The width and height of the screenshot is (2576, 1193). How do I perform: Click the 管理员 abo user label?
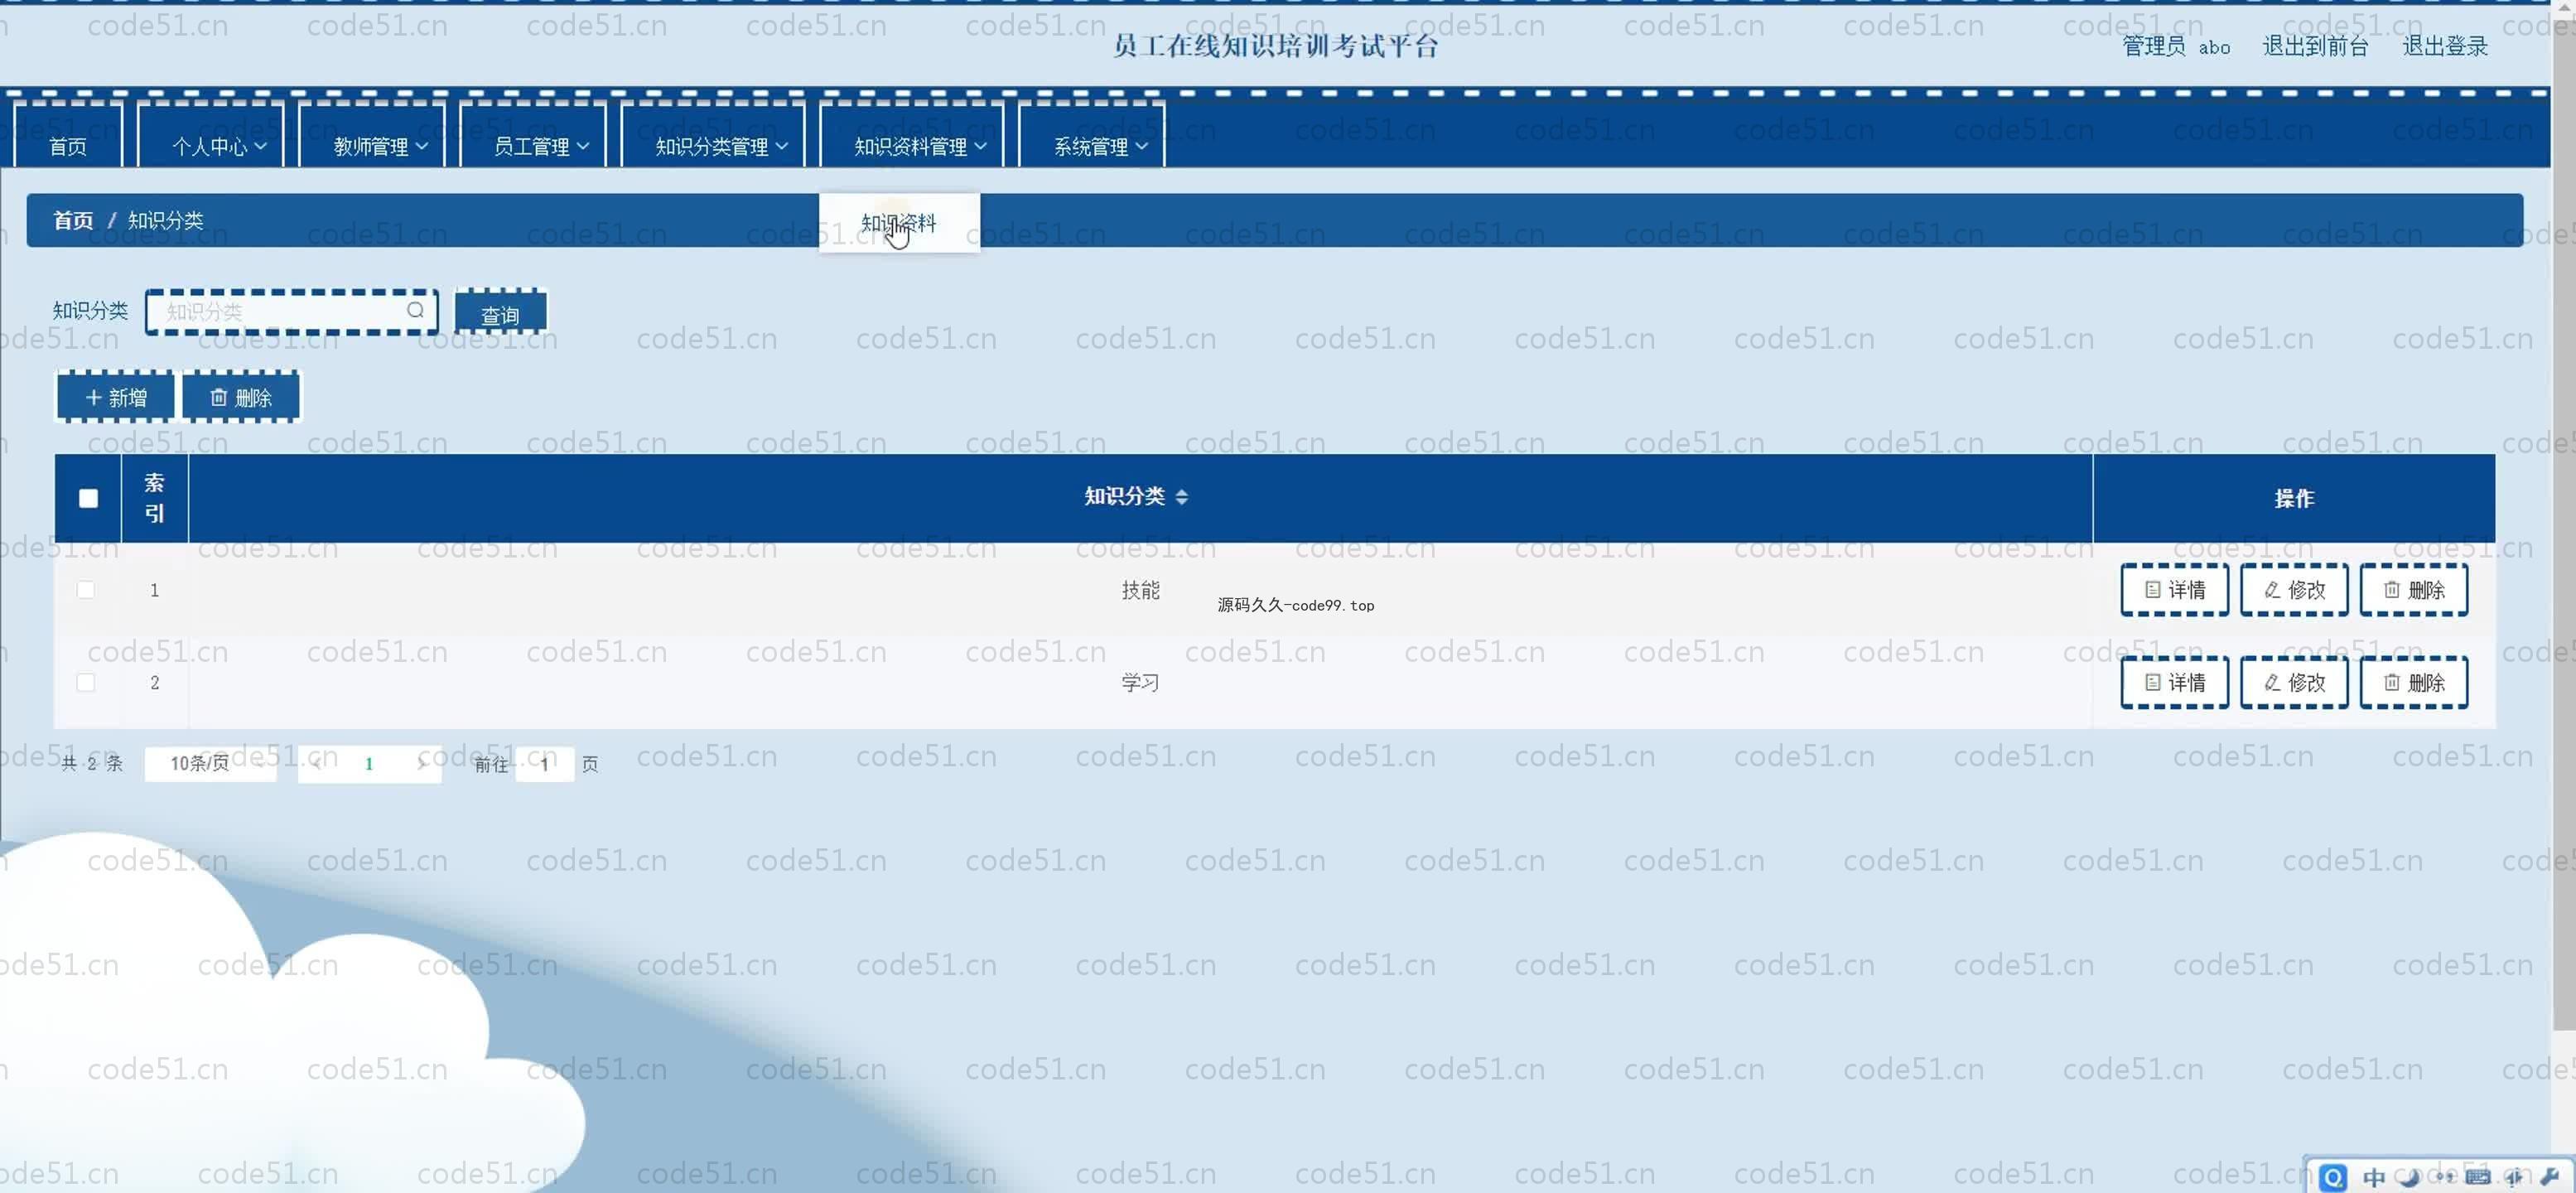(x=2176, y=46)
